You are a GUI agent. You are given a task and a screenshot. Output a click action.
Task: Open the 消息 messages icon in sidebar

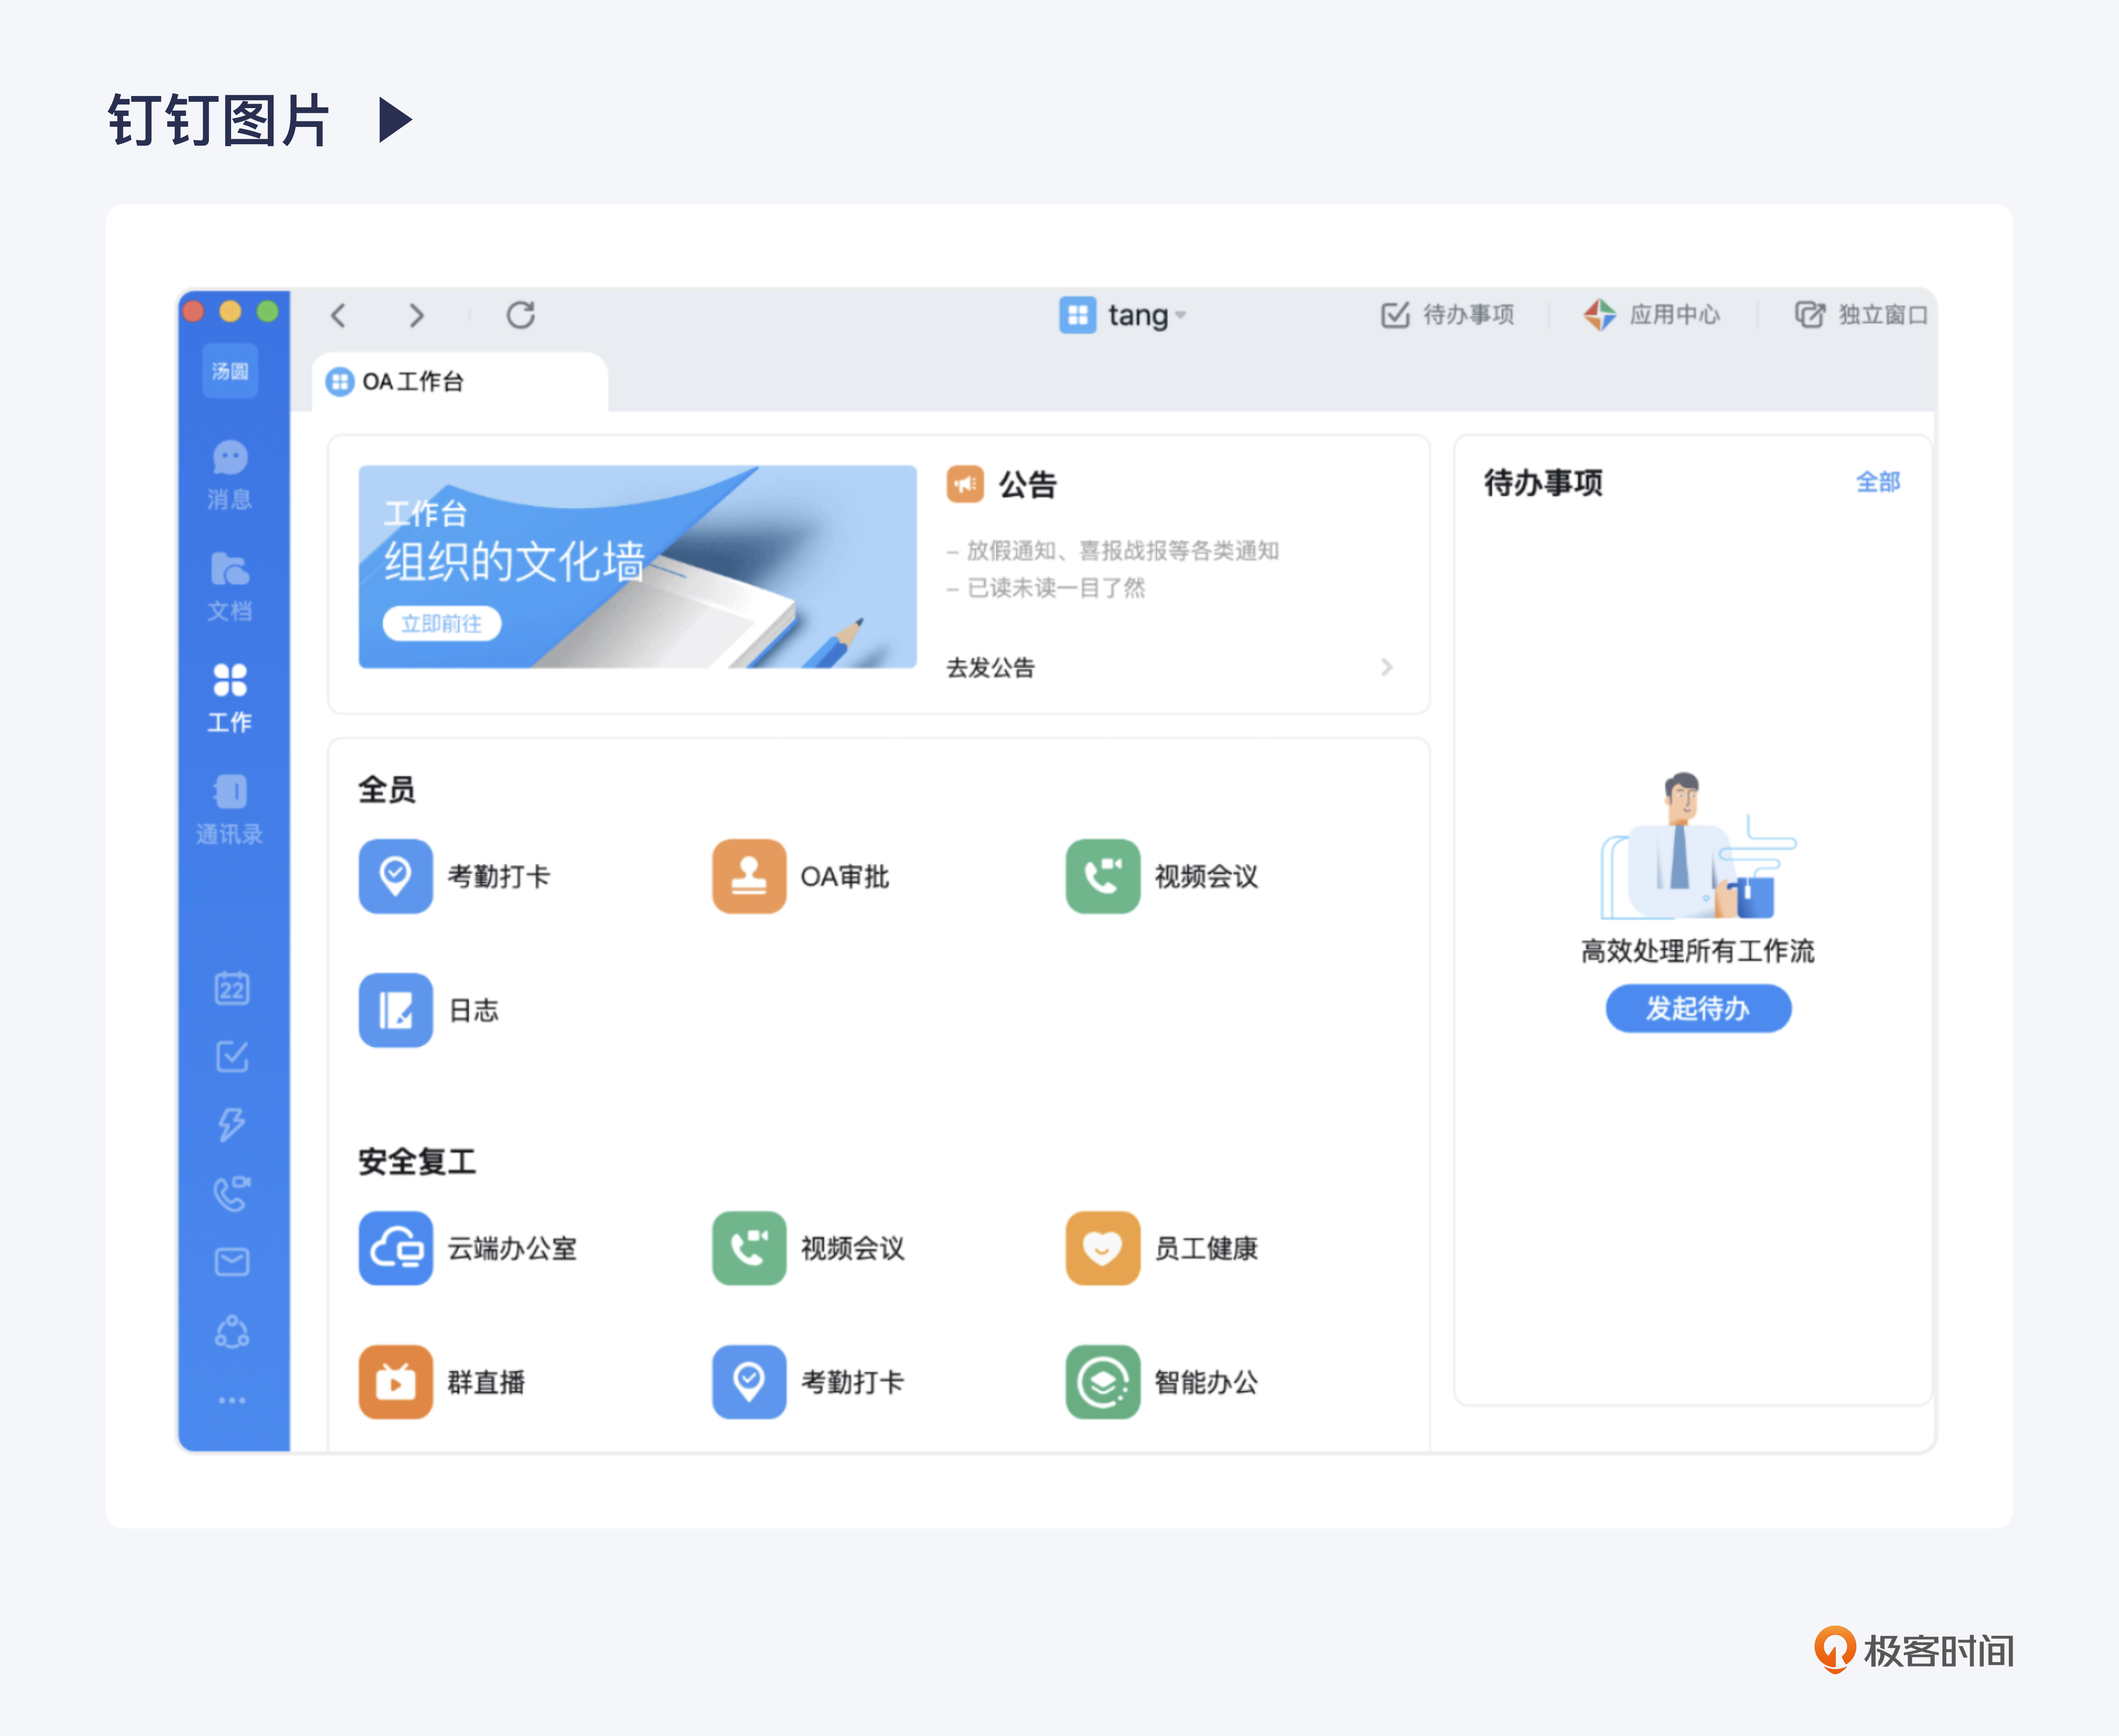230,475
